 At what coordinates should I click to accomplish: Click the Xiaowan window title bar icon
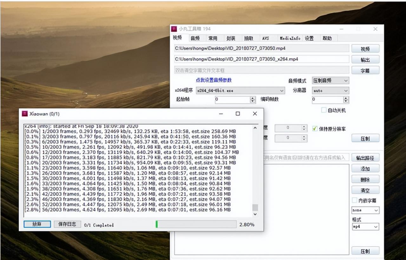[x=25, y=114]
